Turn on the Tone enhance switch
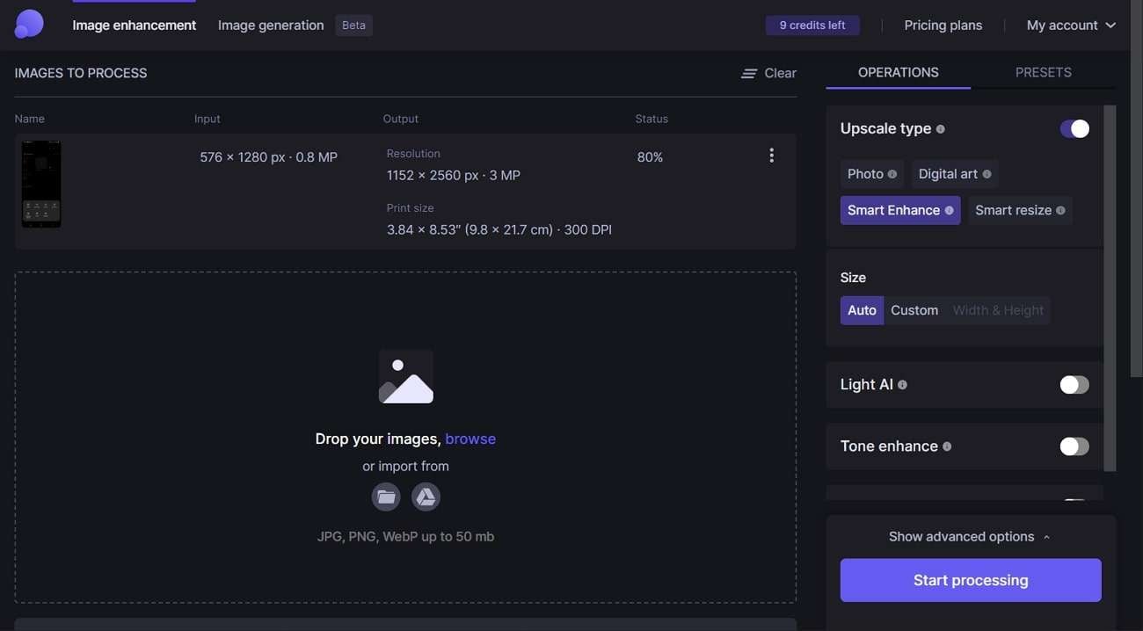Screen dimensions: 1143x631 1074,446
